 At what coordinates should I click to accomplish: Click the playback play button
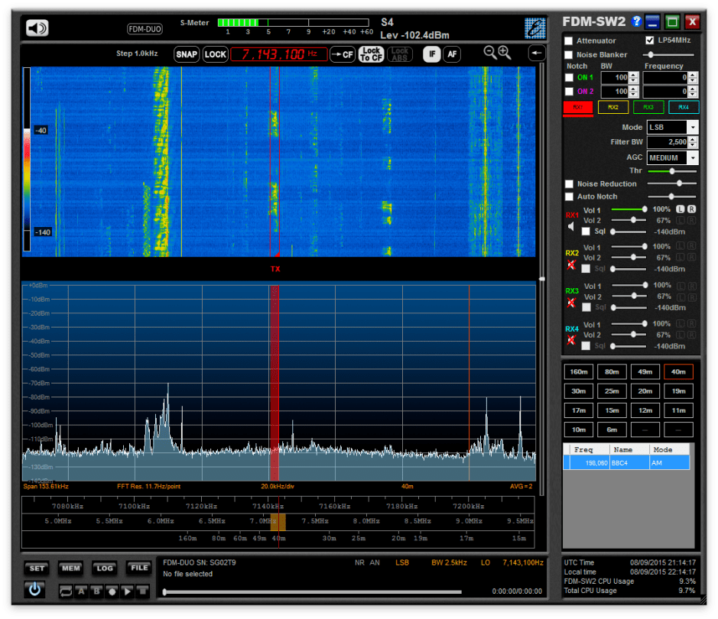click(128, 591)
